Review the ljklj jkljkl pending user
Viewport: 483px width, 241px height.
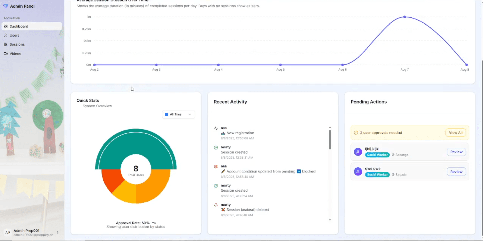point(456,152)
